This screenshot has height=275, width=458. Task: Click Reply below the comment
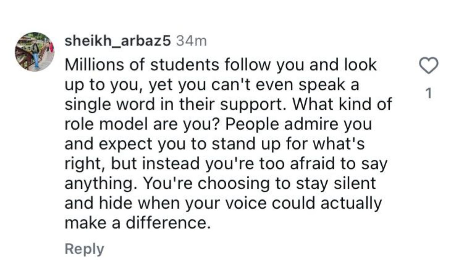84,249
